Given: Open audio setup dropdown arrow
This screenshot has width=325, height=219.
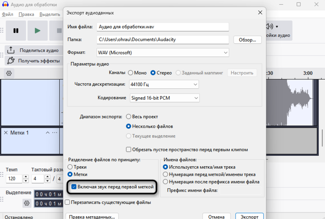Looking at the screenshot, I should pos(277,27).
